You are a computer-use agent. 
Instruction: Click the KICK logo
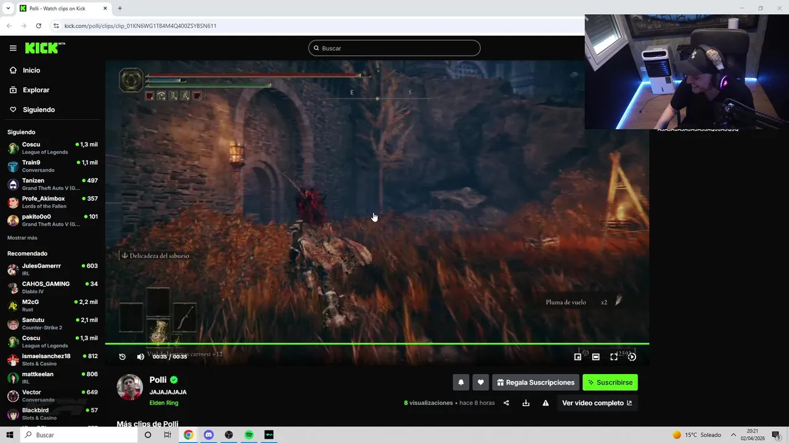[44, 48]
